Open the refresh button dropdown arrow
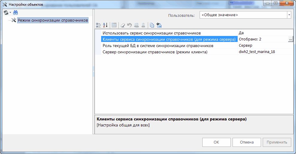Viewport: 296px width, 154px height. tap(10, 13)
